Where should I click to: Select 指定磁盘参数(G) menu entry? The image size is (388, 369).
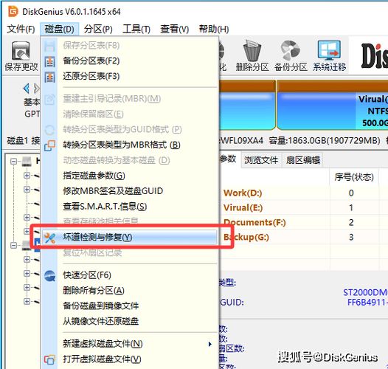130,176
